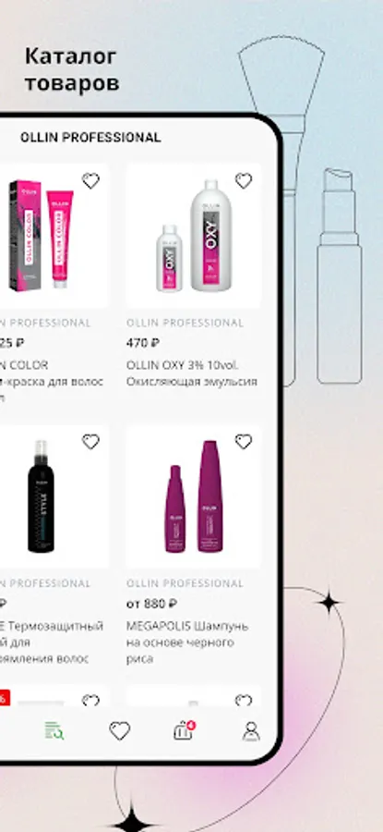Open the OLLIN OXY 3% 10vol. product title

[x=182, y=365]
